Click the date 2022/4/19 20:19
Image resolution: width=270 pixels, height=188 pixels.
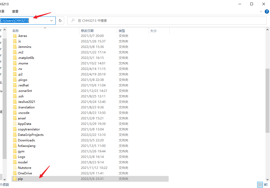point(93,74)
